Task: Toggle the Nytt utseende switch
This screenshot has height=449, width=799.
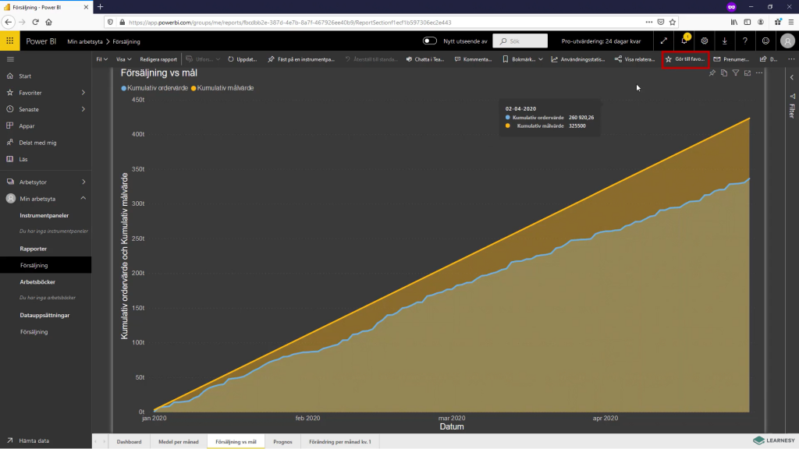Action: [x=430, y=41]
